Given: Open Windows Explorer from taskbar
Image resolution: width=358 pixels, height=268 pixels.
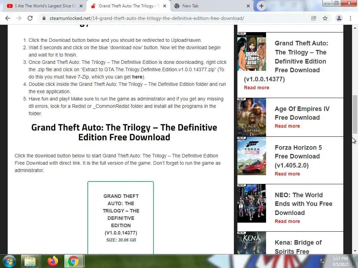Looking at the screenshot, I should (30, 261).
